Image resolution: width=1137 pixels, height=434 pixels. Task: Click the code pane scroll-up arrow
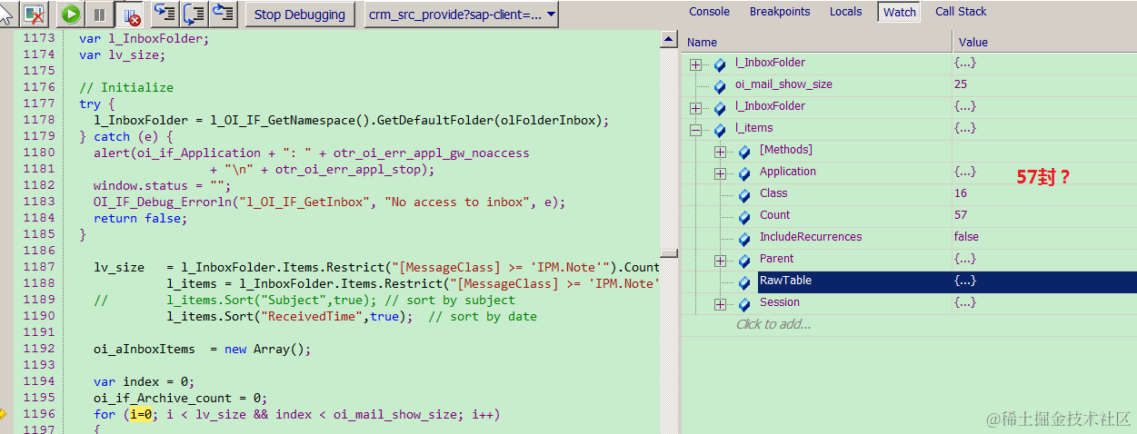pyautogui.click(x=669, y=40)
